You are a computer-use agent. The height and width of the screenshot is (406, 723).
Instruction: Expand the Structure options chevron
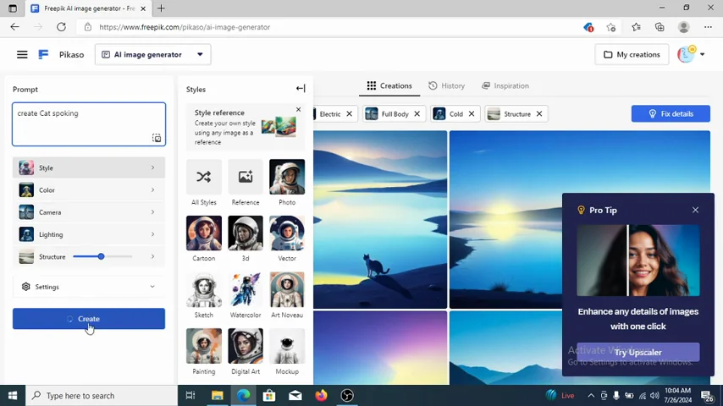pos(152,256)
